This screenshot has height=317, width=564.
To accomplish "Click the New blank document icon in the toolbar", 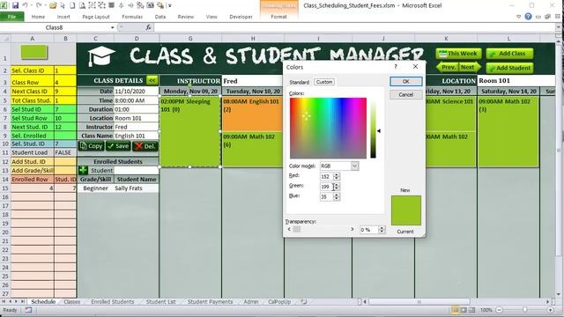I will pyautogui.click(x=72, y=5).
